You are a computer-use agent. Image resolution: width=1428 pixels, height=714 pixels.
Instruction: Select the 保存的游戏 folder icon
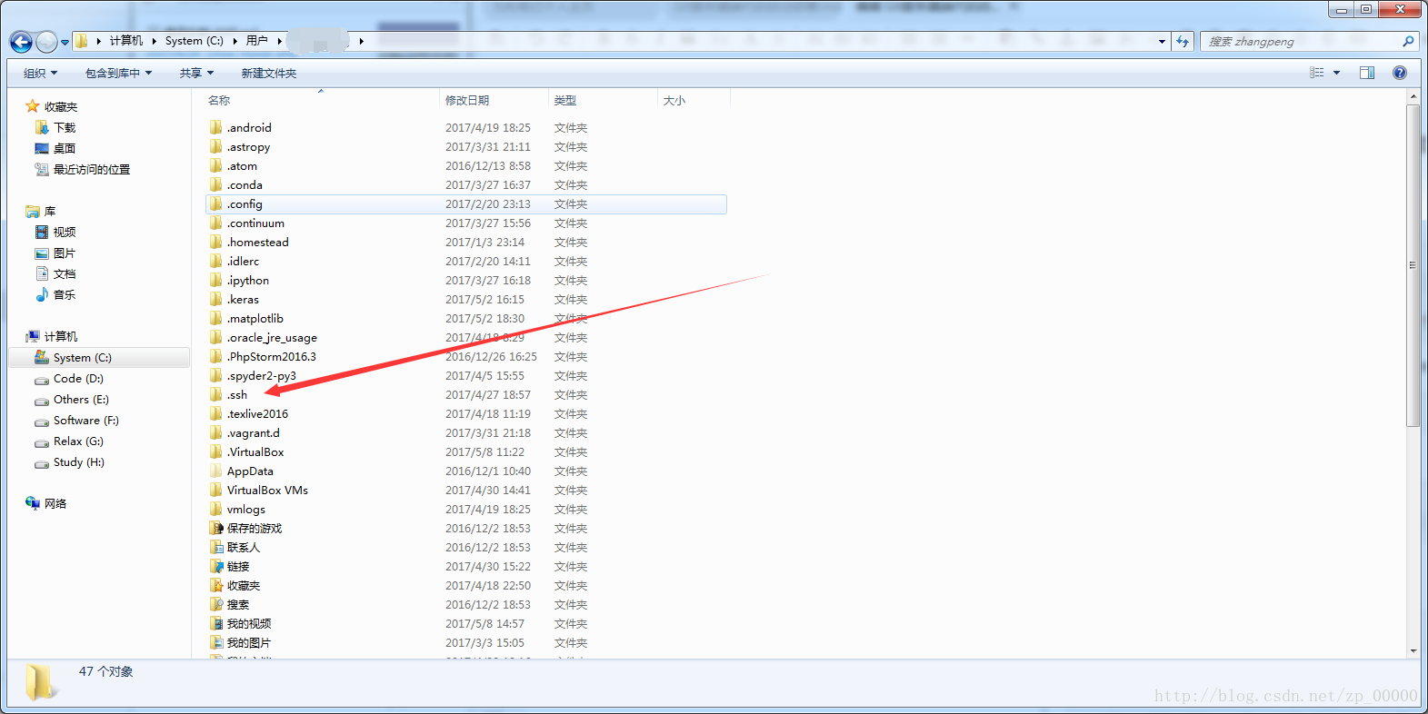(x=216, y=528)
